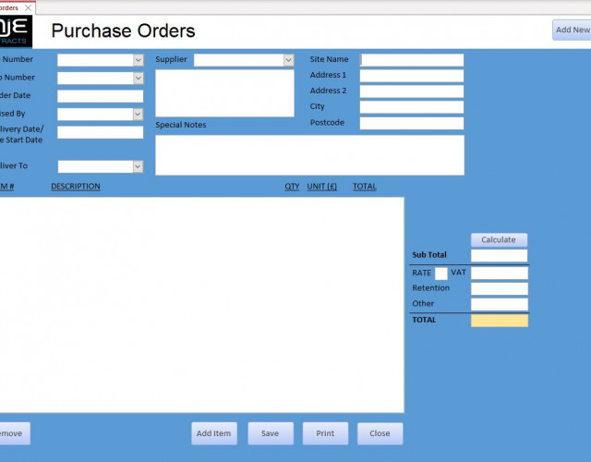The width and height of the screenshot is (591, 462).
Task: Click into the Order Date field
Action: point(100,96)
